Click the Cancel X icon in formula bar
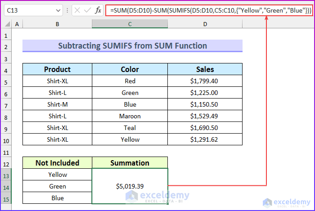315x211 pixels. (78, 10)
